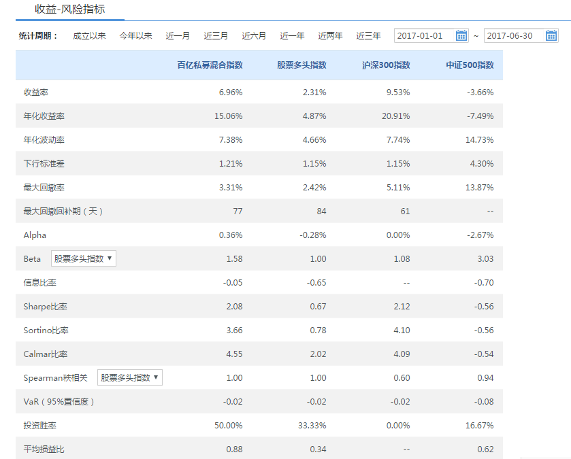The width and height of the screenshot is (571, 459).
Task: Select the 近两年 period
Action: 330,35
